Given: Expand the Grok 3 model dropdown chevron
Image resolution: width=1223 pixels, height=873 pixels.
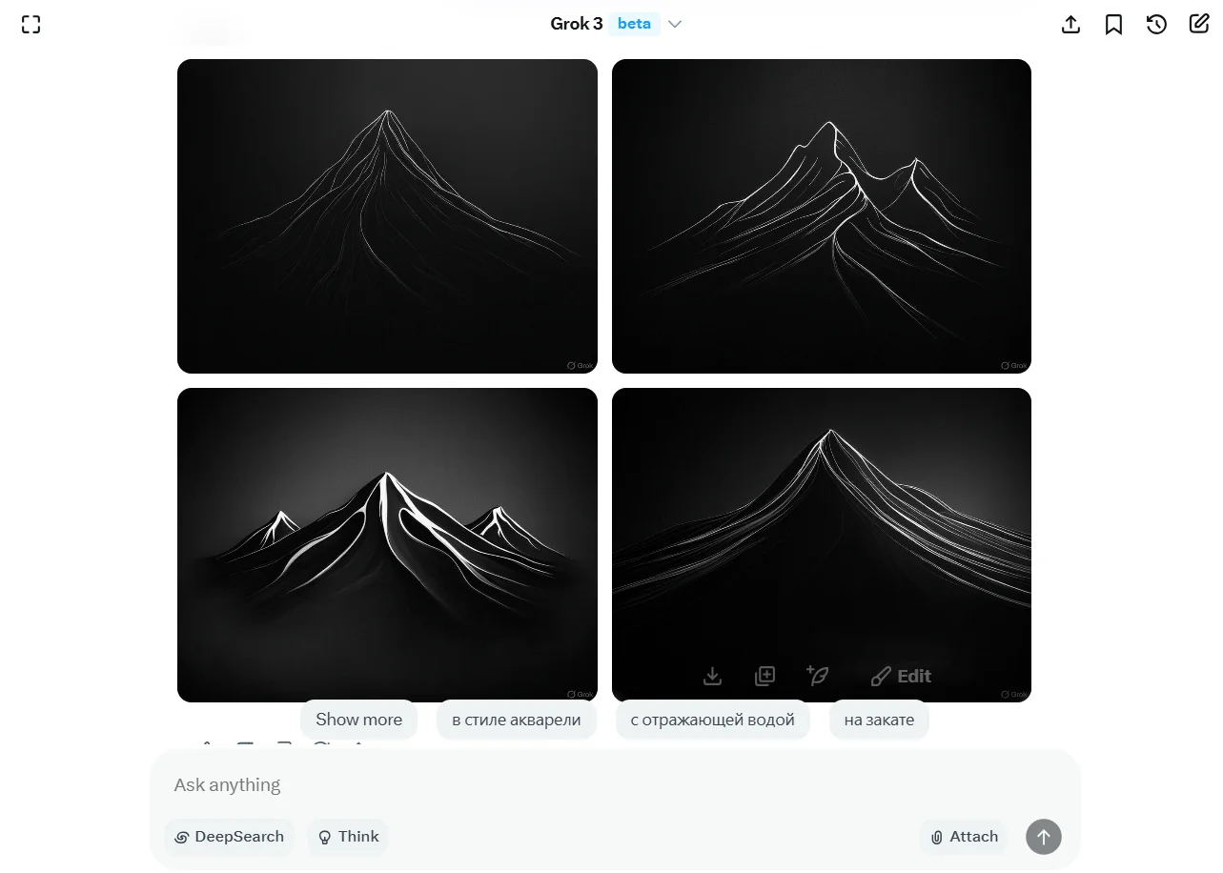Looking at the screenshot, I should [x=675, y=24].
